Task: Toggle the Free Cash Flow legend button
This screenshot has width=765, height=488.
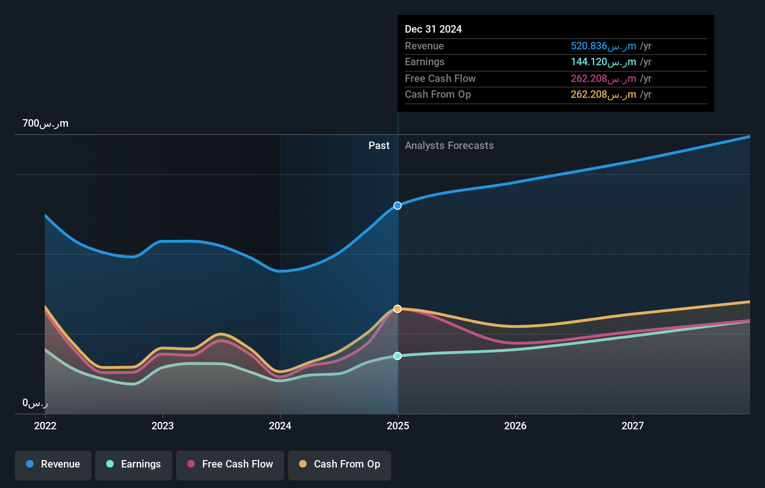Action: pos(230,465)
